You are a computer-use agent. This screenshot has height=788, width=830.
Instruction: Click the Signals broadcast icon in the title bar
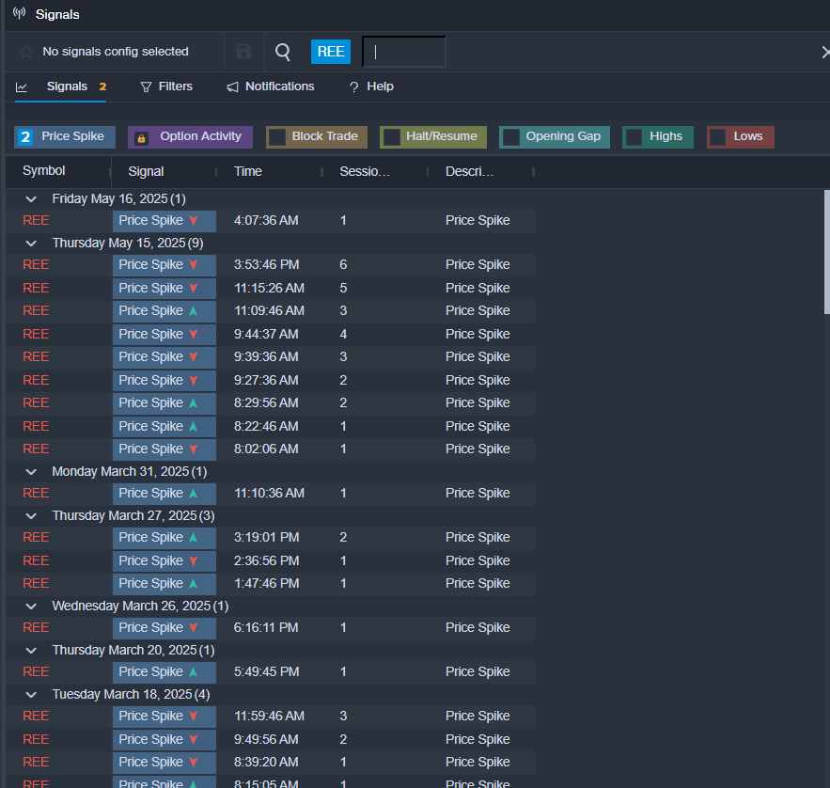point(19,14)
